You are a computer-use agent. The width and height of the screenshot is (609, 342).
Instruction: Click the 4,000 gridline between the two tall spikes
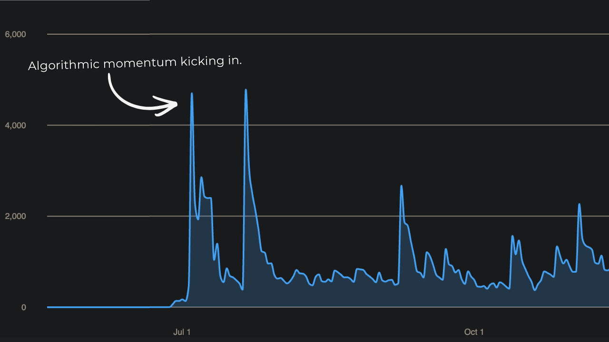[x=219, y=125]
